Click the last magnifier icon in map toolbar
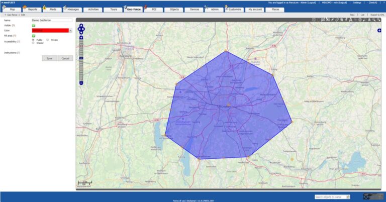This screenshot has height=202, width=386. point(378,20)
